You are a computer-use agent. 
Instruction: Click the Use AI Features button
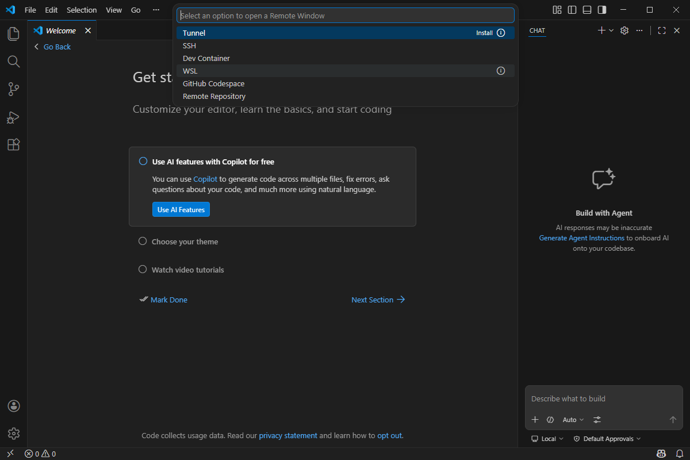coord(181,210)
